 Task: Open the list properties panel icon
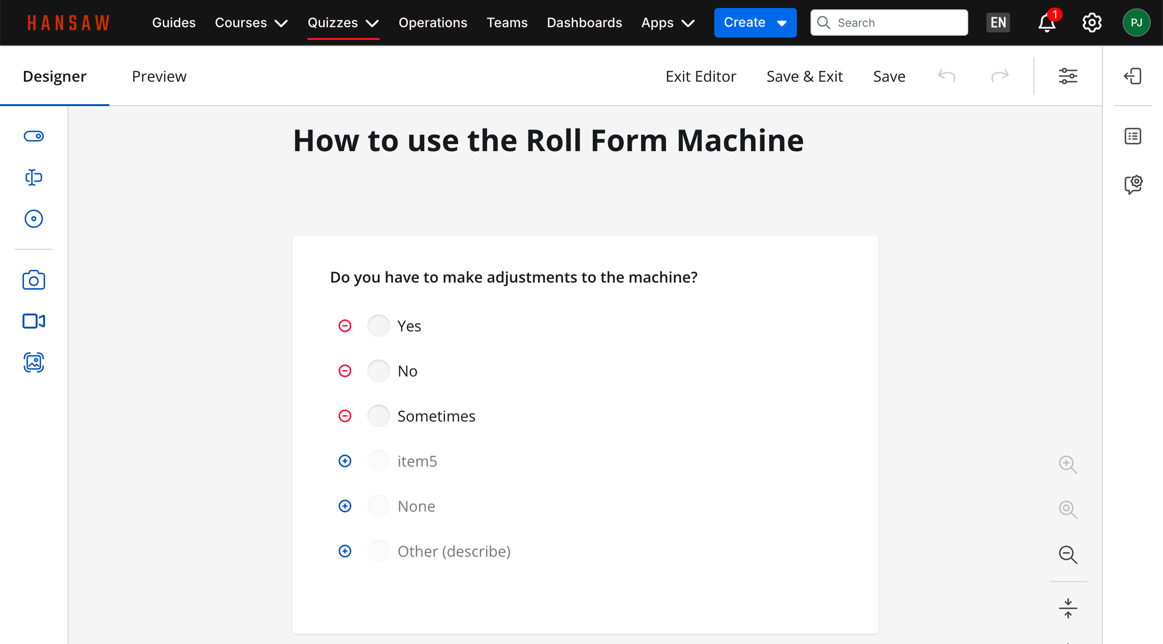tap(1133, 136)
